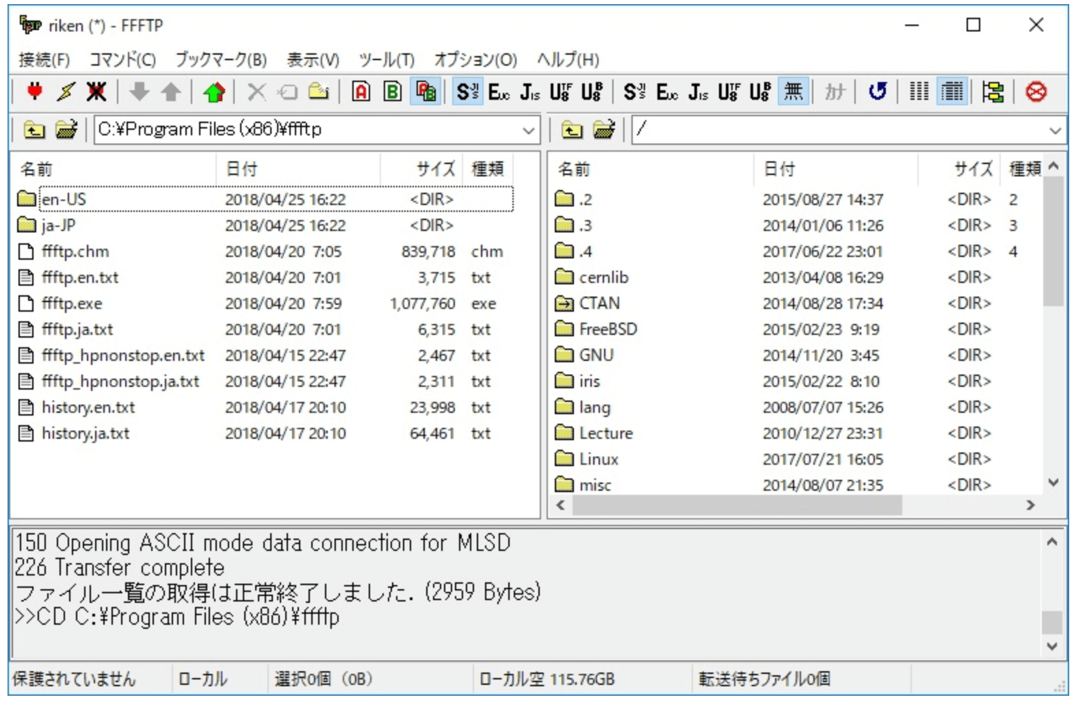Select the ffftp.exe local file
The height and width of the screenshot is (704, 1074).
pos(72,303)
